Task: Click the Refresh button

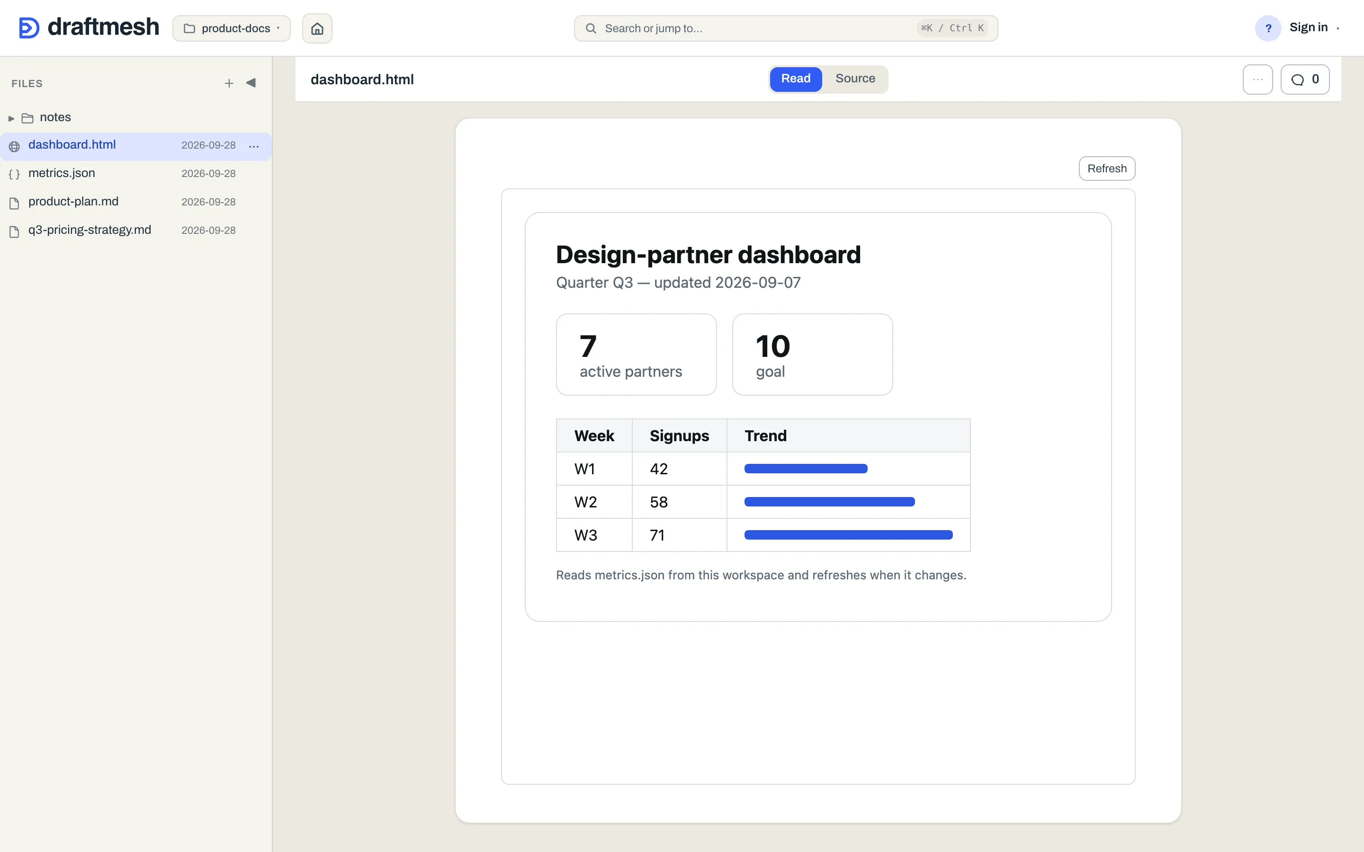Action: [x=1106, y=169]
